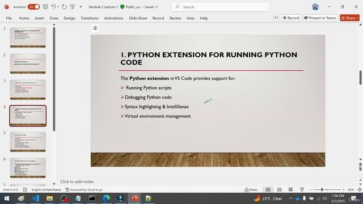Click 'Slide 4 of 9' status indicator
This screenshot has width=363, height=204.
[x=10, y=190]
